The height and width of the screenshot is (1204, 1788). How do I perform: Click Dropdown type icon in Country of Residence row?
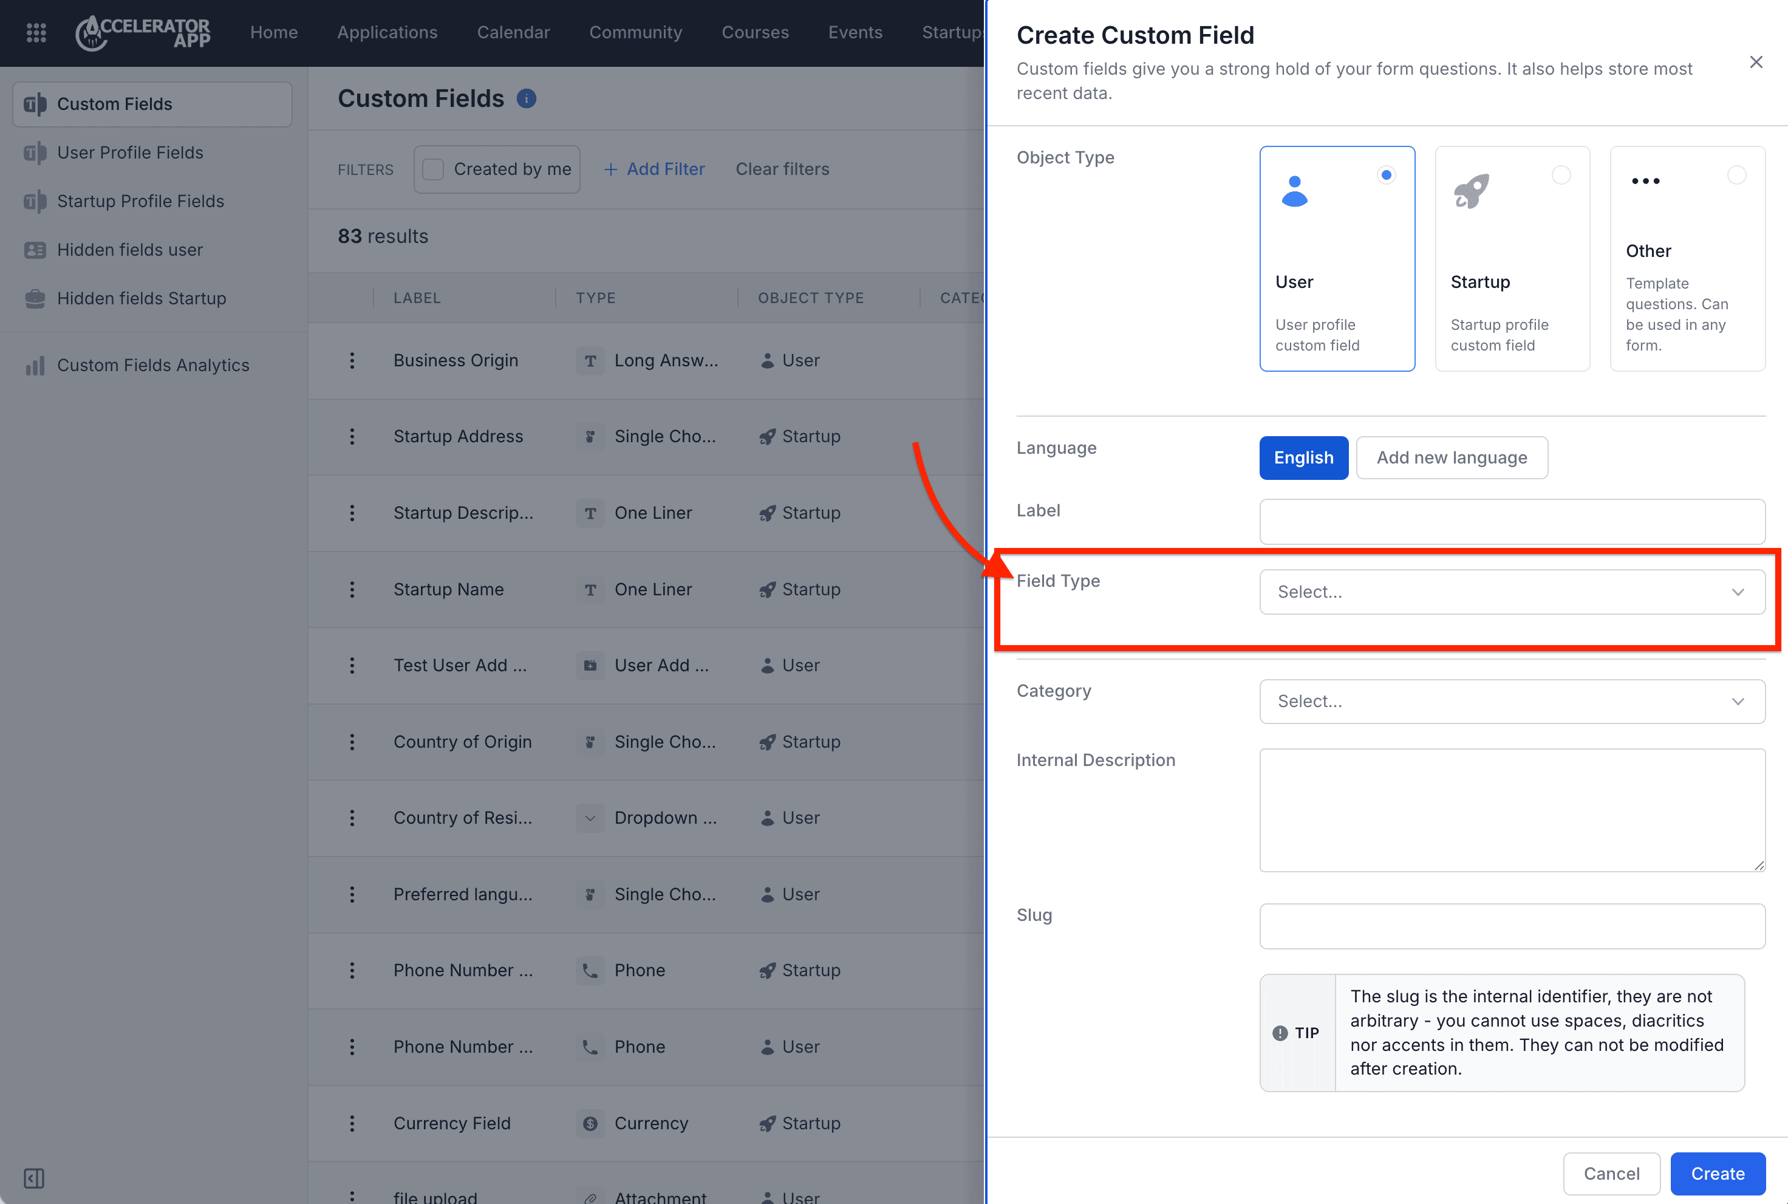(x=590, y=818)
